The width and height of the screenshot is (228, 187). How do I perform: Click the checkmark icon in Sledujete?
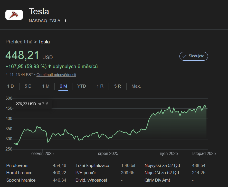[x=184, y=56]
